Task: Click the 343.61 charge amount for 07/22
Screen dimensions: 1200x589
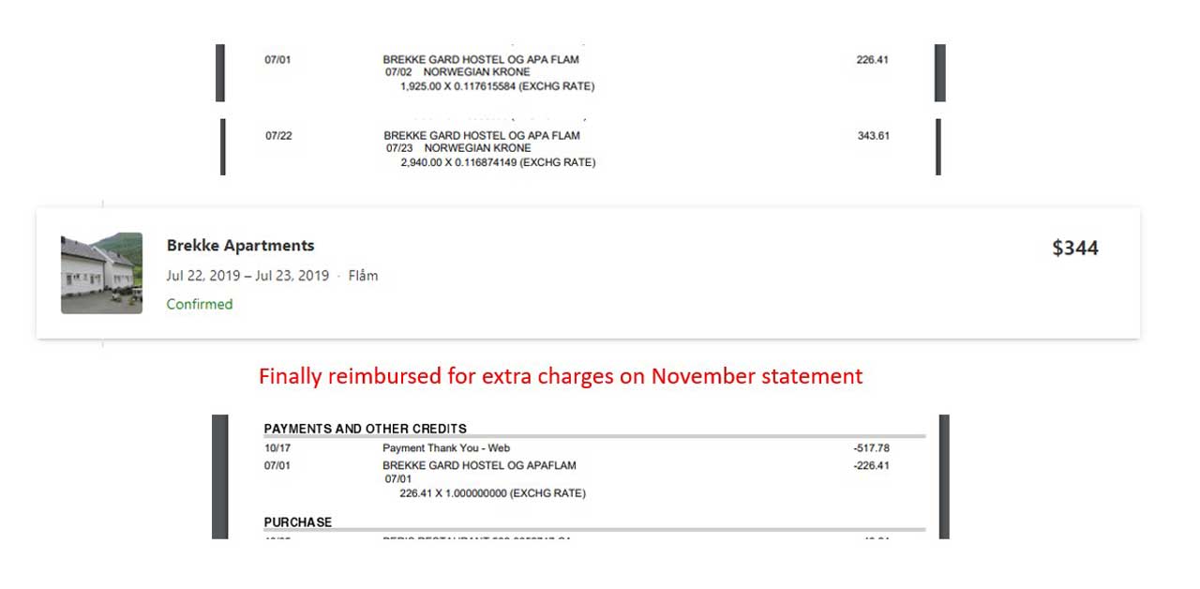Action: pyautogui.click(x=873, y=135)
